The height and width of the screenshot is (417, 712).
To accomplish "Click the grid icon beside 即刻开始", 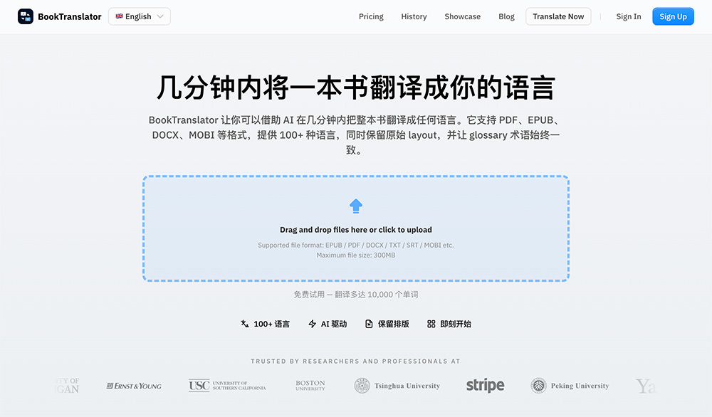I will point(431,324).
